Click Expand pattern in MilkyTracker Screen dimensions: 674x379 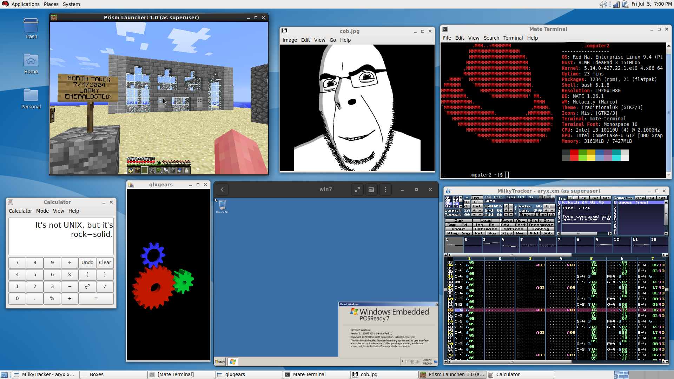click(x=528, y=215)
